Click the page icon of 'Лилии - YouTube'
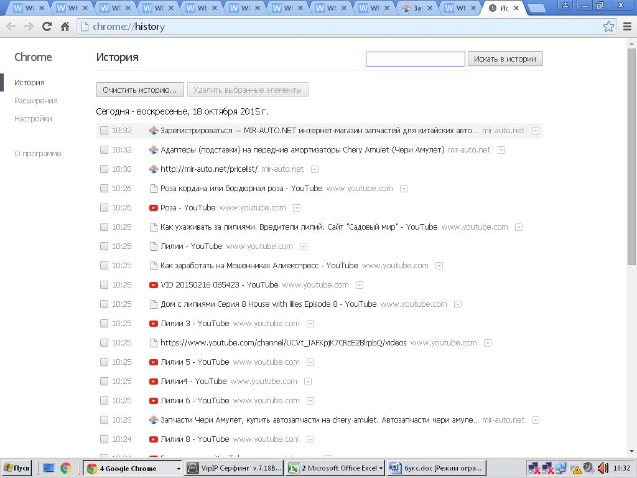 [x=154, y=246]
